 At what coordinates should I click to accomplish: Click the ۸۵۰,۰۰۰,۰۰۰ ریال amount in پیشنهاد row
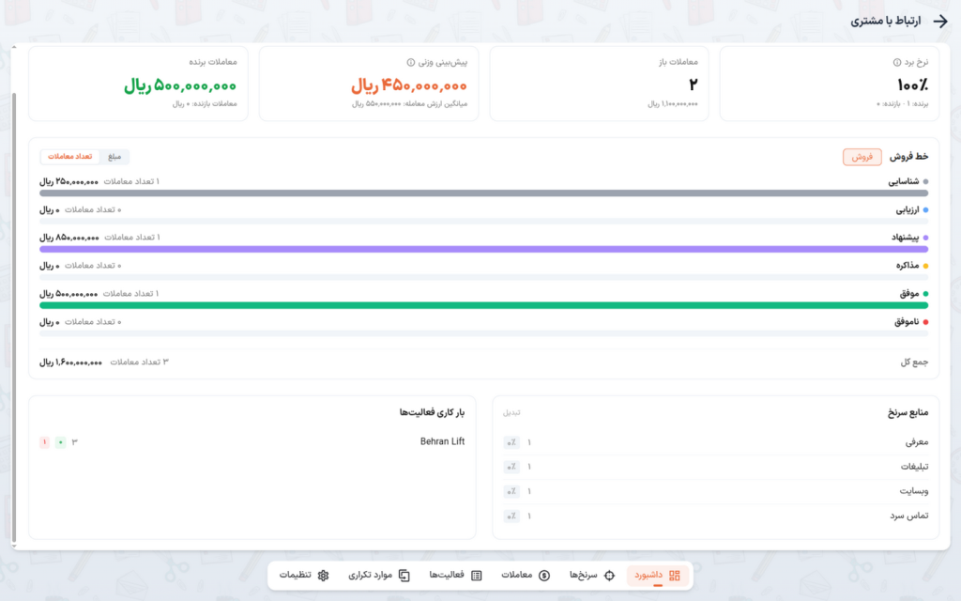(69, 238)
